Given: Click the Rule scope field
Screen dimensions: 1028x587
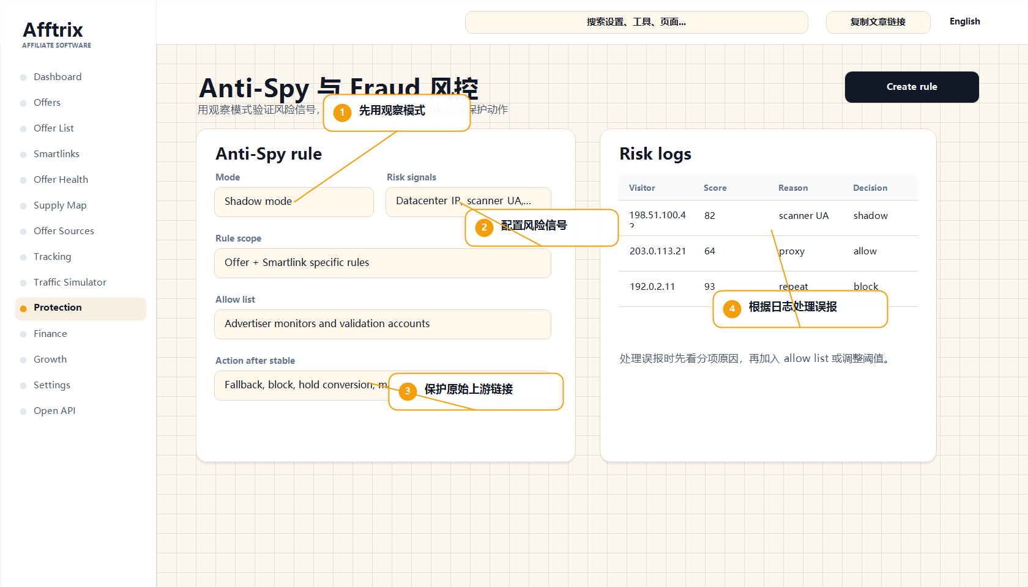Looking at the screenshot, I should click(x=382, y=263).
